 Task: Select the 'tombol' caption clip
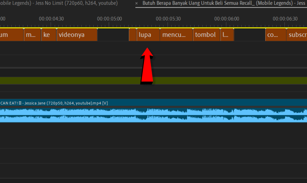point(206,35)
